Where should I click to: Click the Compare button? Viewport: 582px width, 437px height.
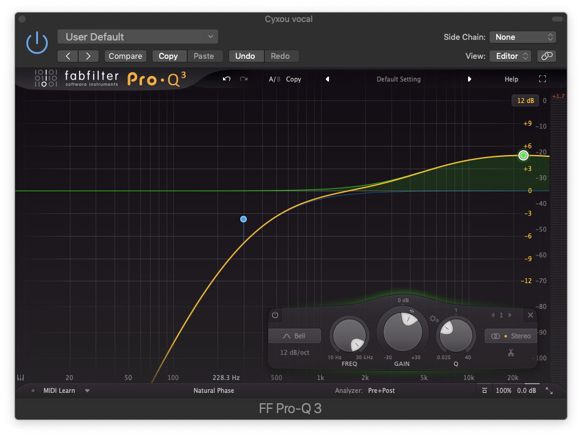[x=126, y=56]
